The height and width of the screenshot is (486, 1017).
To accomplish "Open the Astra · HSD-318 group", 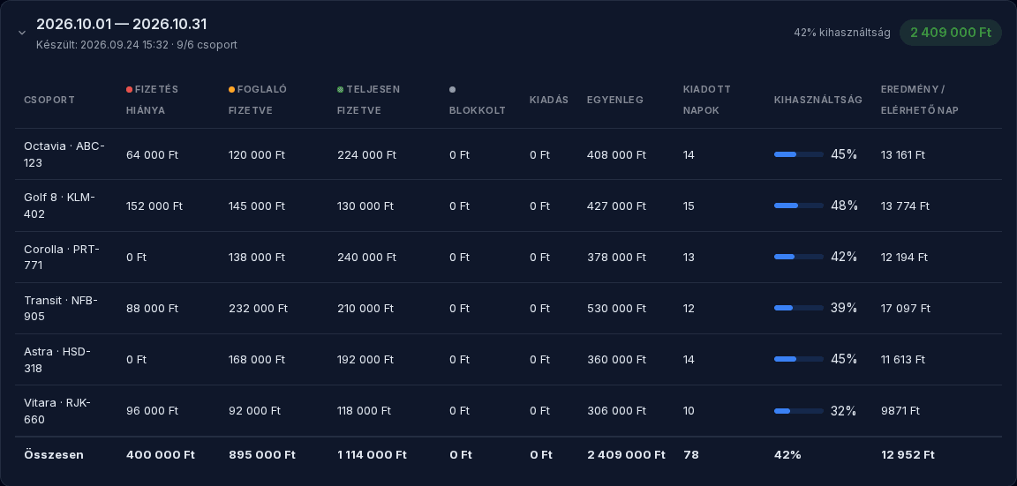I will (x=57, y=360).
